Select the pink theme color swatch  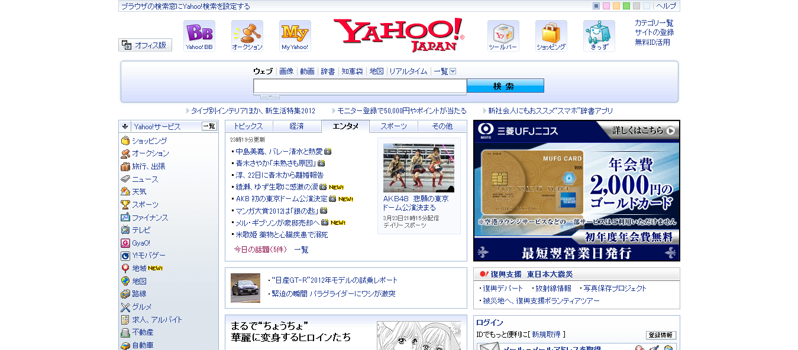point(606,6)
